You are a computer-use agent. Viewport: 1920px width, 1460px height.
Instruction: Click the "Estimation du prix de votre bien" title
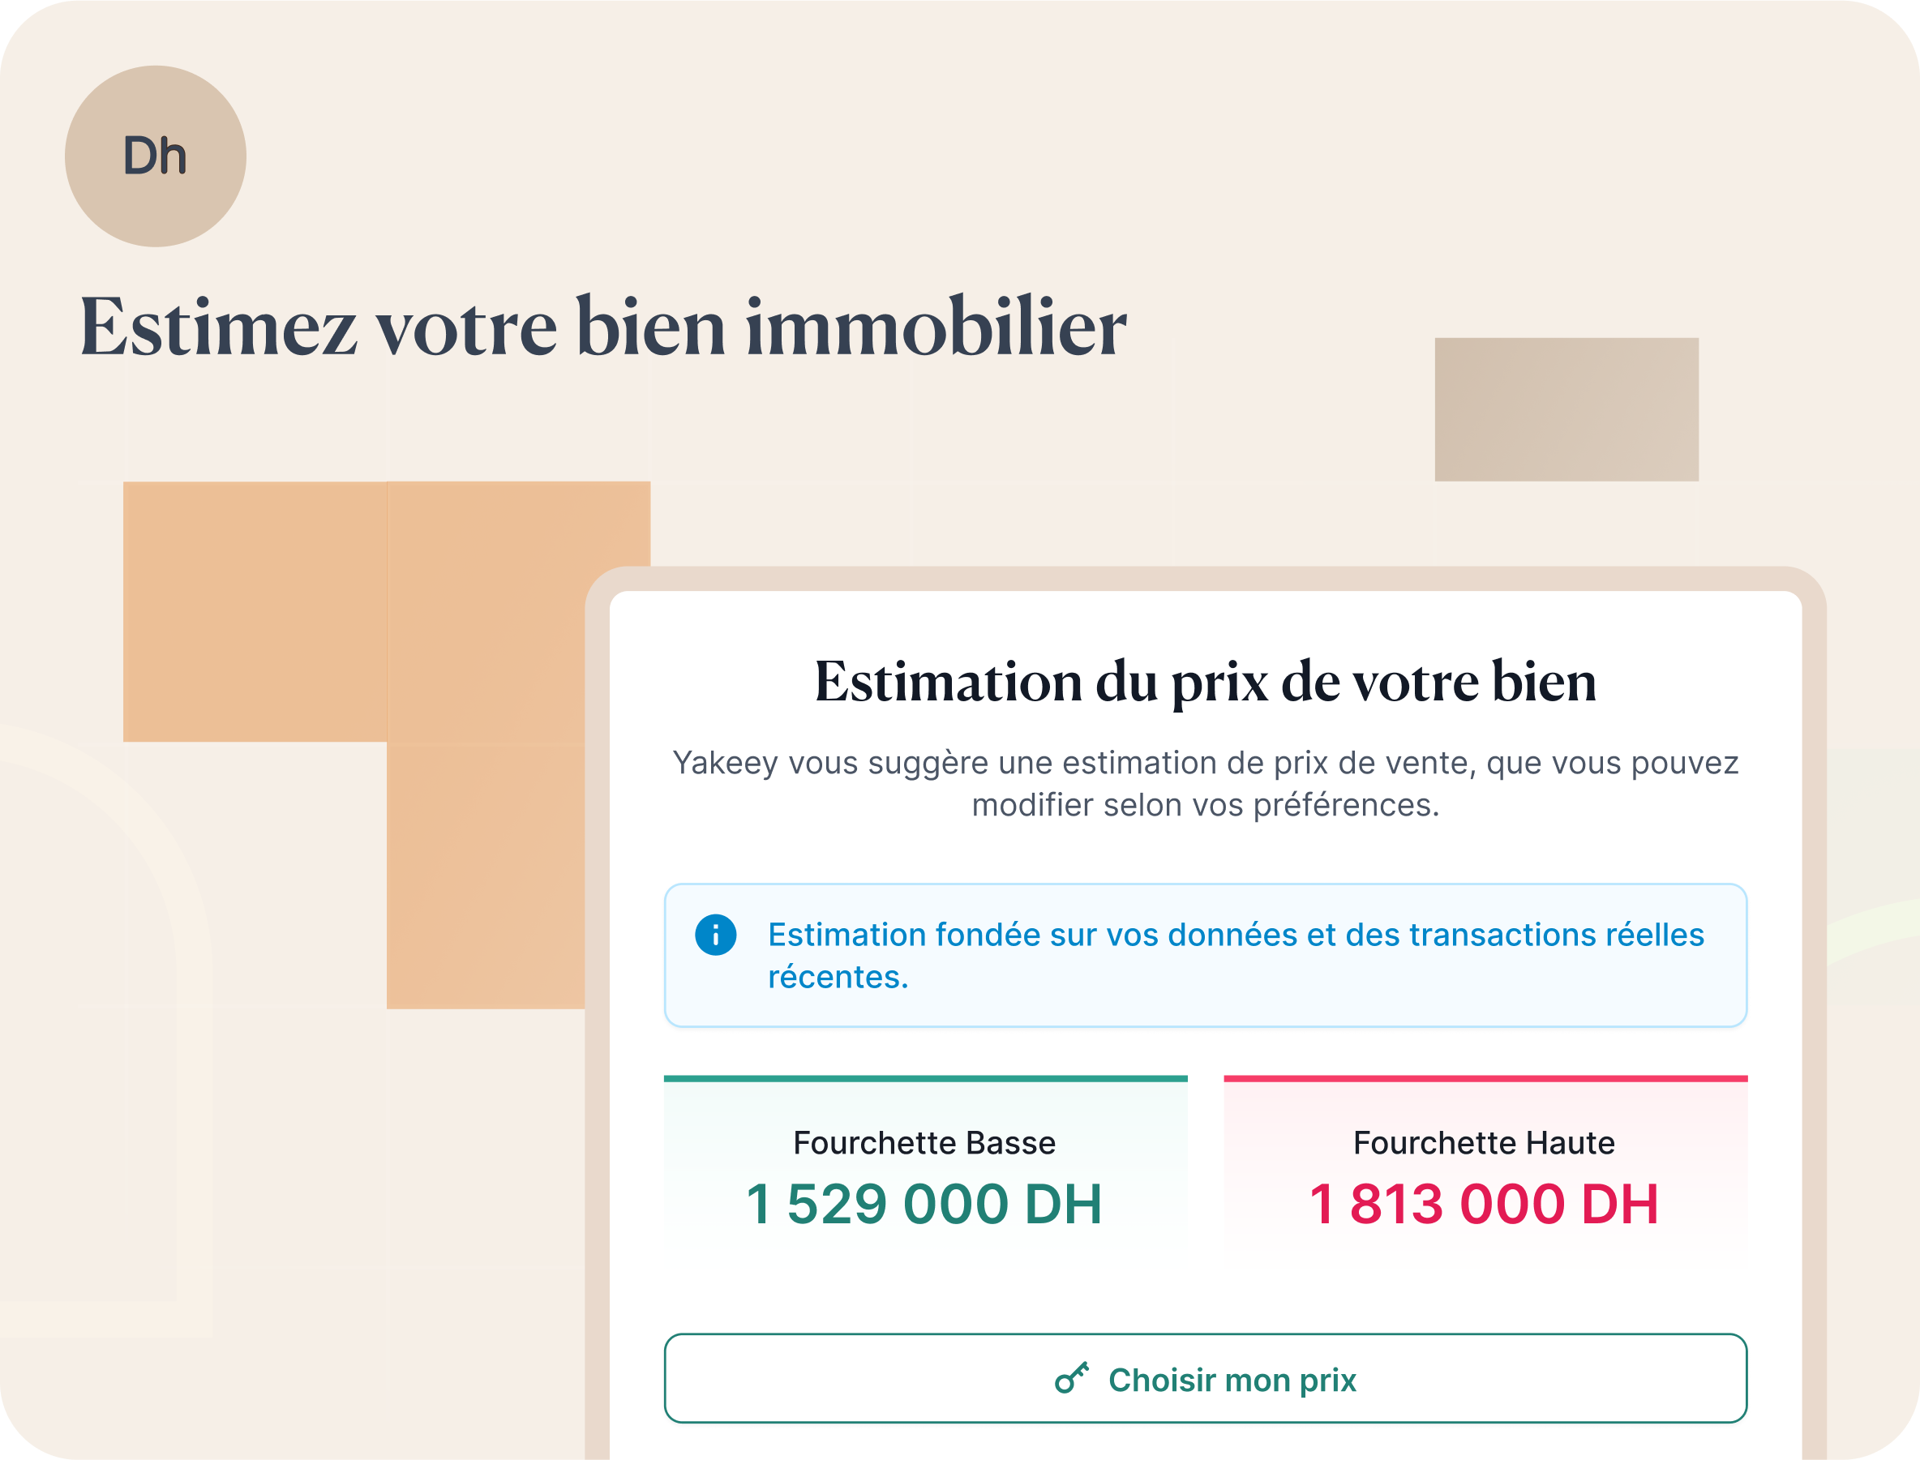1205,681
